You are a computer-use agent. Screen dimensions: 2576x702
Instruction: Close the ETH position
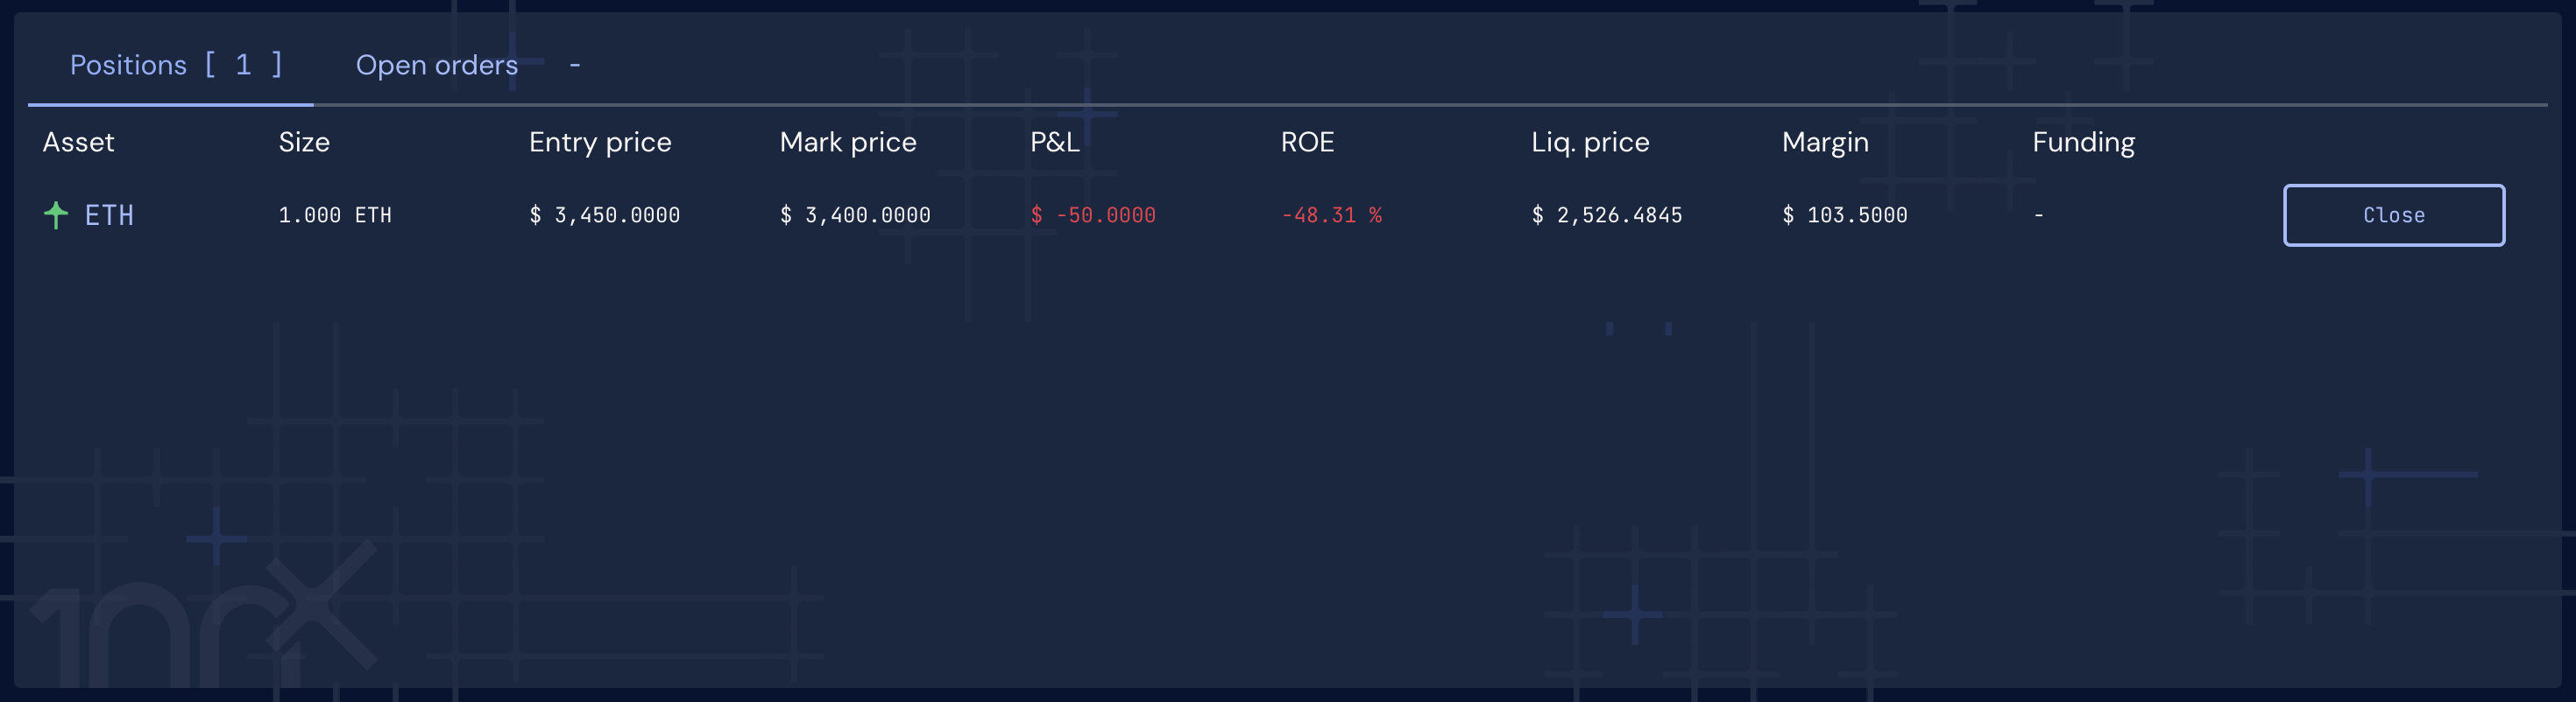coord(2393,214)
